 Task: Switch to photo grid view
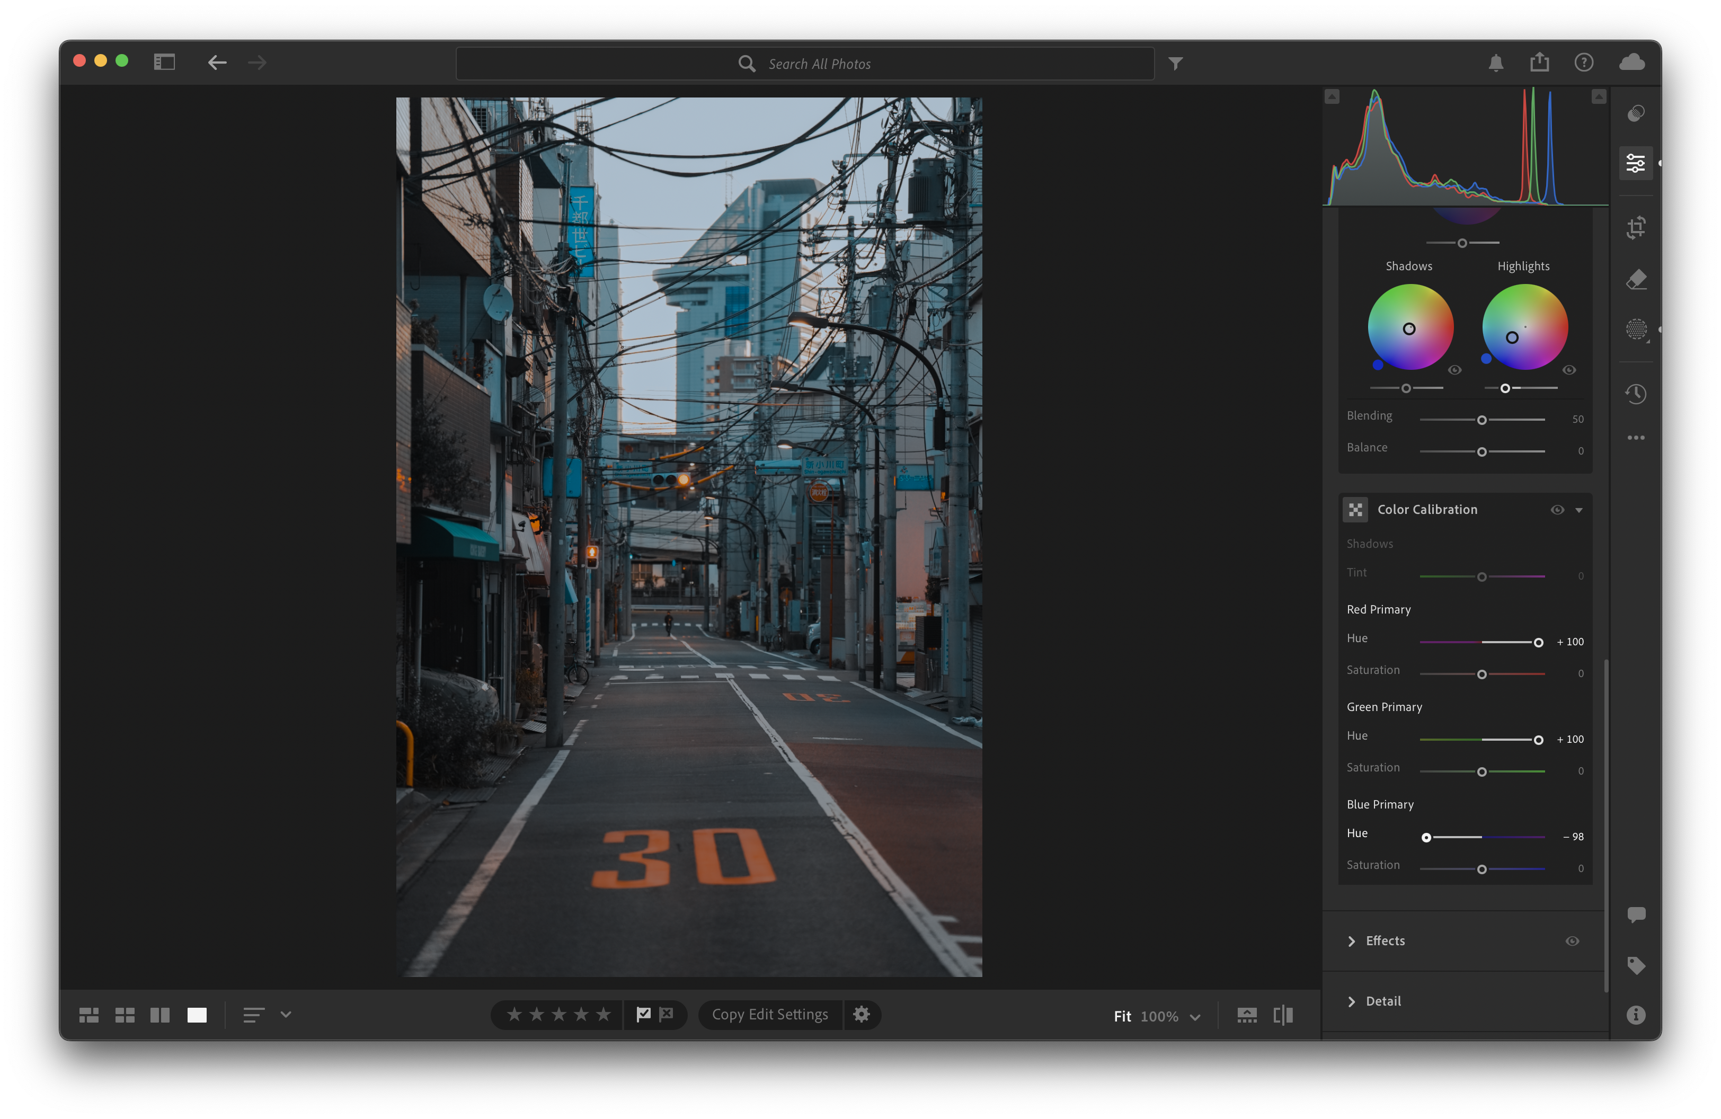pyautogui.click(x=89, y=1015)
